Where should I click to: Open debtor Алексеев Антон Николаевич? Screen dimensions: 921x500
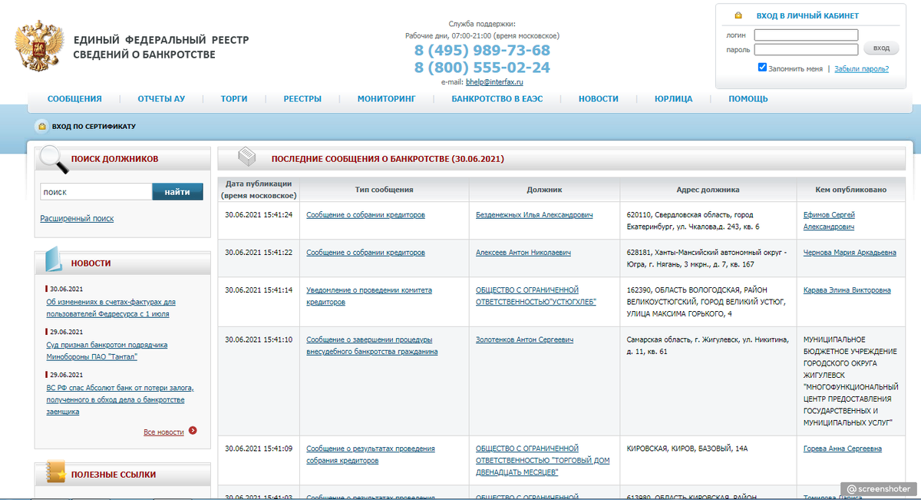(x=523, y=253)
